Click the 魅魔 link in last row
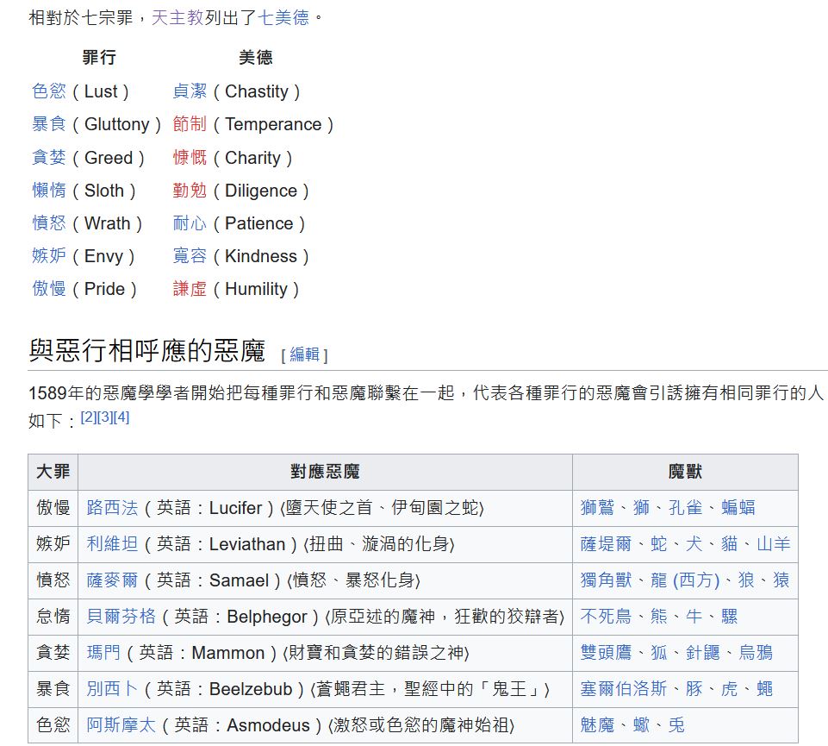 click(597, 725)
